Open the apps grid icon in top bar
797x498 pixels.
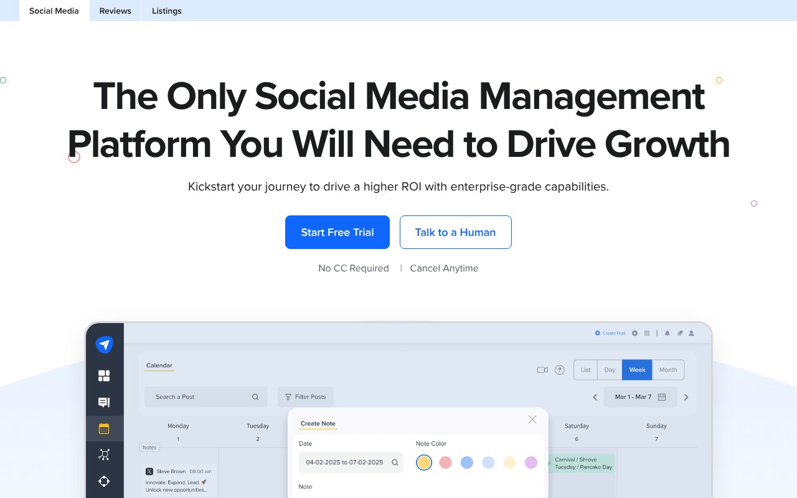click(647, 333)
